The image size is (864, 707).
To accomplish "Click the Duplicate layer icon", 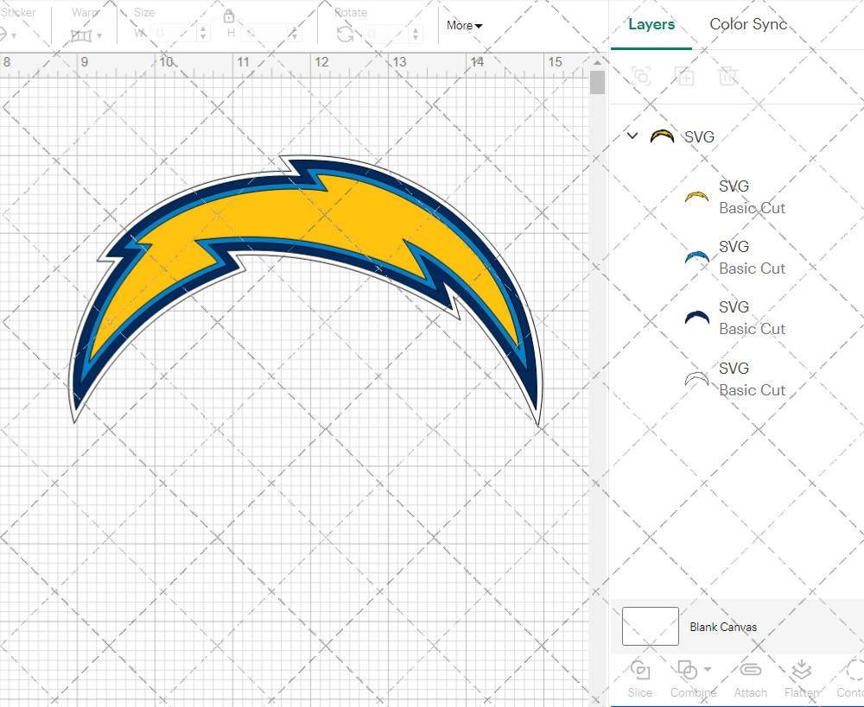I will click(x=685, y=75).
